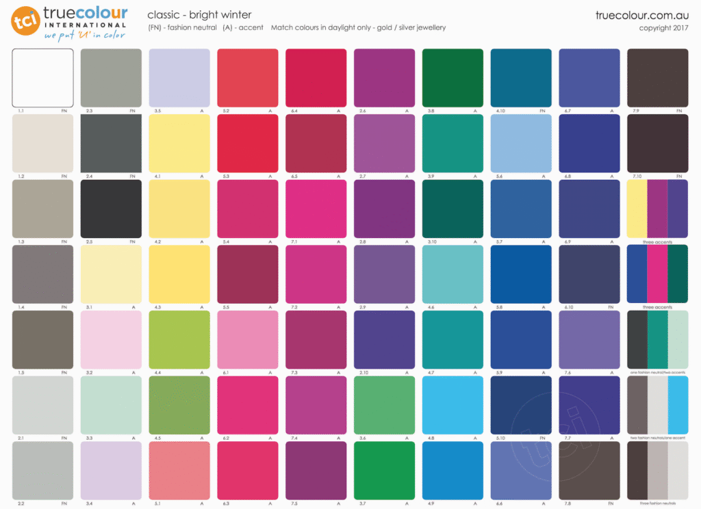Screen dimensions: 701x509
Task: Choose the light blue swatch 5.6
Action: tap(522, 143)
